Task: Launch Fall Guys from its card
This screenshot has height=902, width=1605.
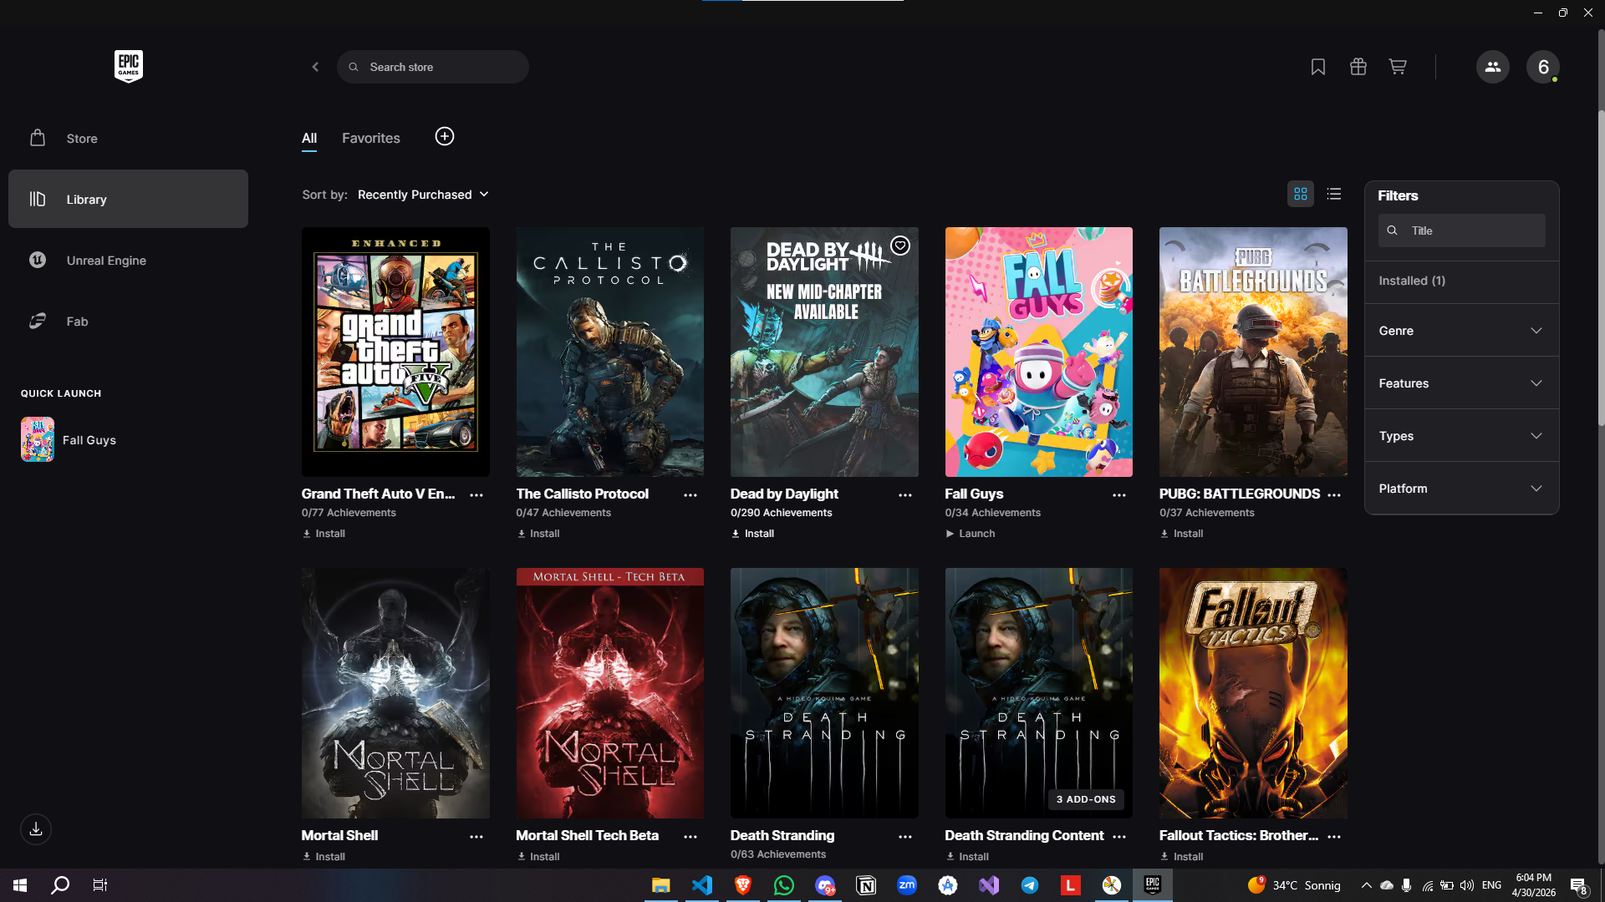Action: point(971,534)
